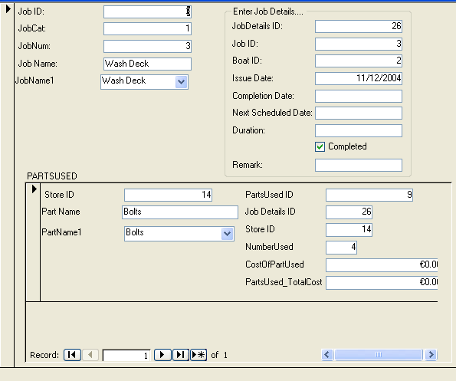
Task: Click the subform horizontal scrollbar thumb
Action: click(379, 354)
